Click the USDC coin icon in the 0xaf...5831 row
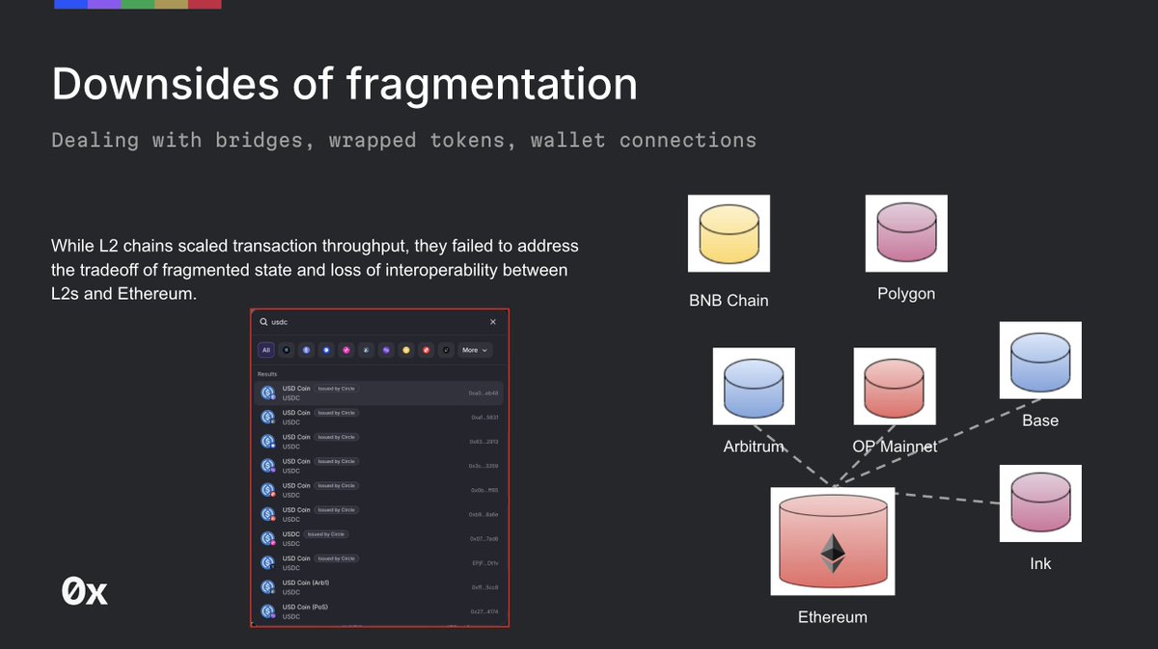The image size is (1158, 649). (x=268, y=417)
